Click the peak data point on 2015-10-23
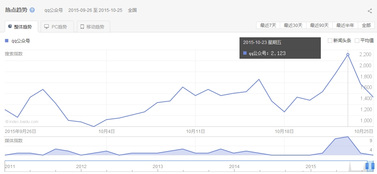 348,55
